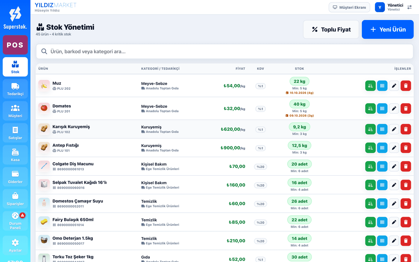
Task: Click the Muz banana thumbnail
Action: click(44, 86)
